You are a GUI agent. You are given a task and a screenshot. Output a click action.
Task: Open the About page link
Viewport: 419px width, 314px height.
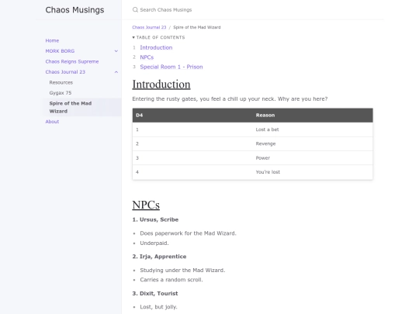[x=52, y=122]
